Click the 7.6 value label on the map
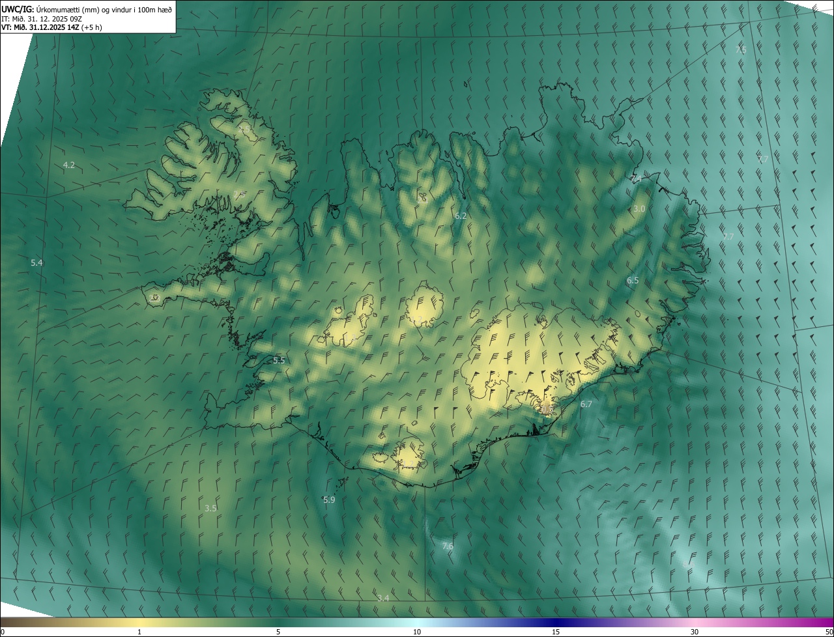The image size is (834, 637). click(448, 546)
